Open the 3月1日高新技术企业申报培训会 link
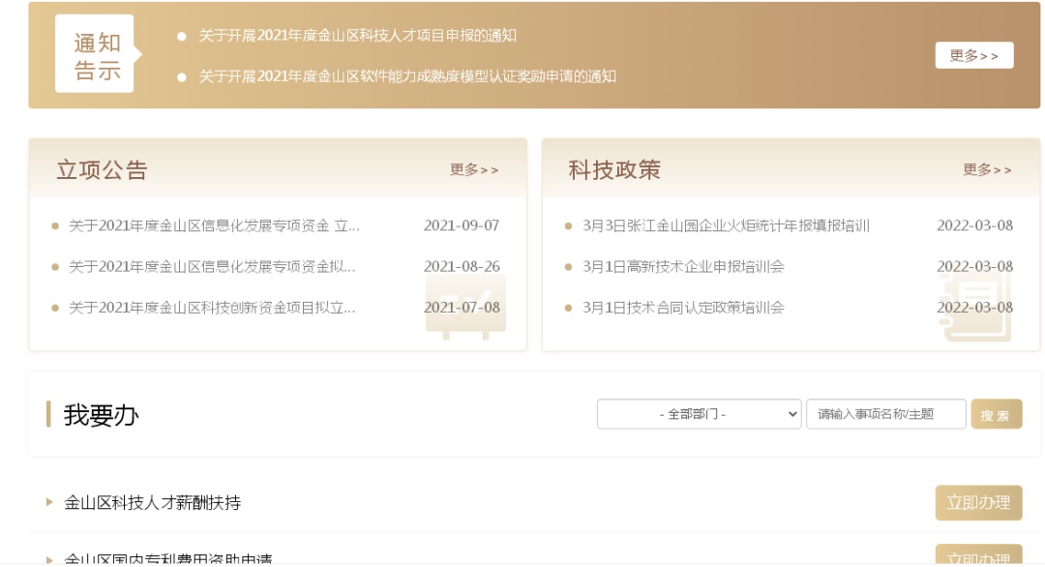The image size is (1045, 567). pos(683,267)
